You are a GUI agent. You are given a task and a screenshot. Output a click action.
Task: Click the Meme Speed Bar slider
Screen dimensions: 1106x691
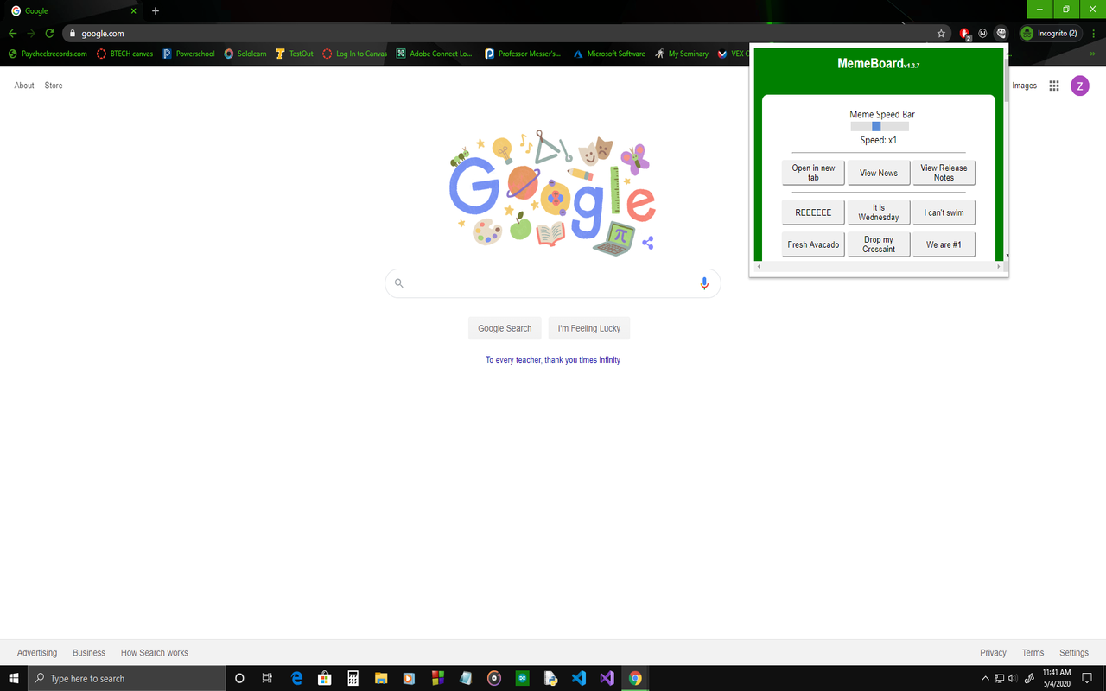point(880,126)
